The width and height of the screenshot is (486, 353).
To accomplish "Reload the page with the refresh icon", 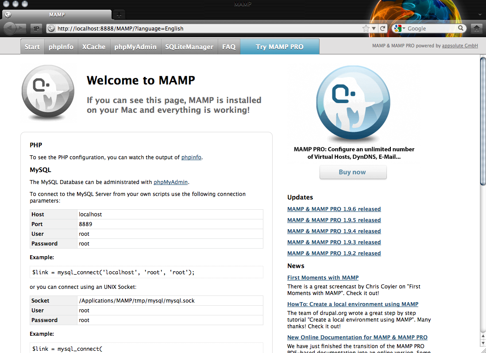I will coord(383,28).
